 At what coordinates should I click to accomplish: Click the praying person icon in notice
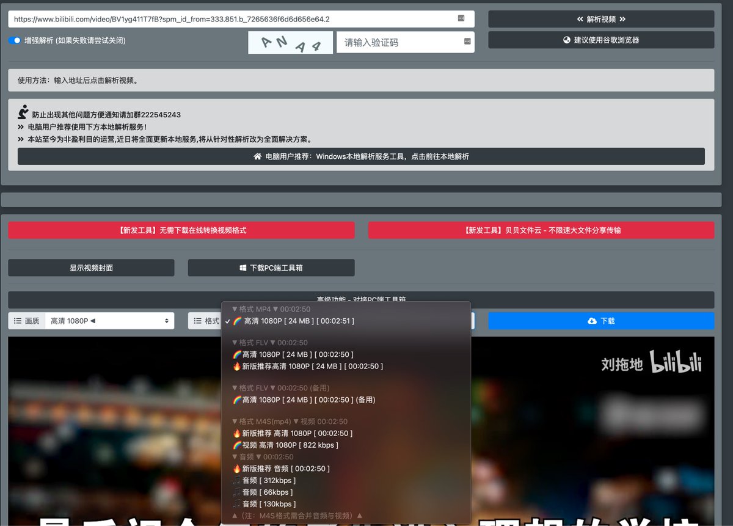23,112
